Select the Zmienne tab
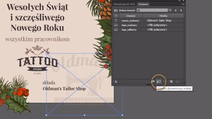 point(143,4)
